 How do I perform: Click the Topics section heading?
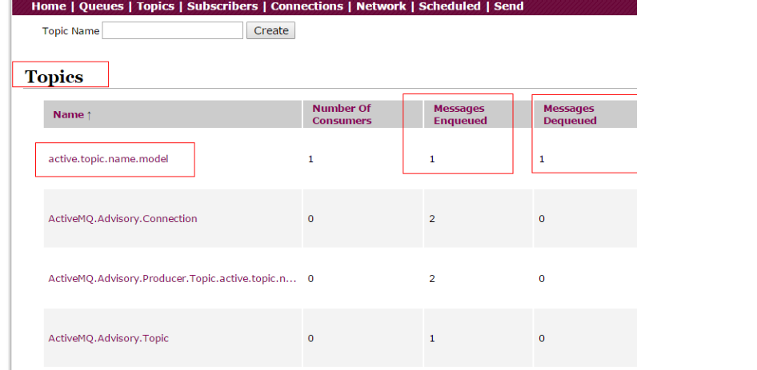(x=54, y=77)
